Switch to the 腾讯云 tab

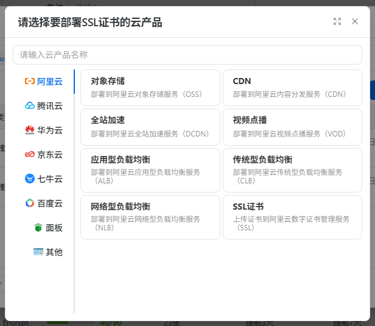pyautogui.click(x=49, y=105)
